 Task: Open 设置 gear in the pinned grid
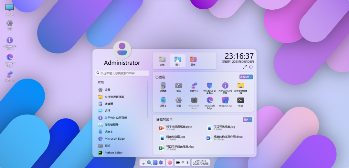178,102
